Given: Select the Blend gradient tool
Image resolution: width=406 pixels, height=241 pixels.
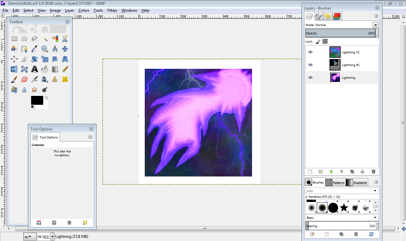Looking at the screenshot, I should click(55, 69).
